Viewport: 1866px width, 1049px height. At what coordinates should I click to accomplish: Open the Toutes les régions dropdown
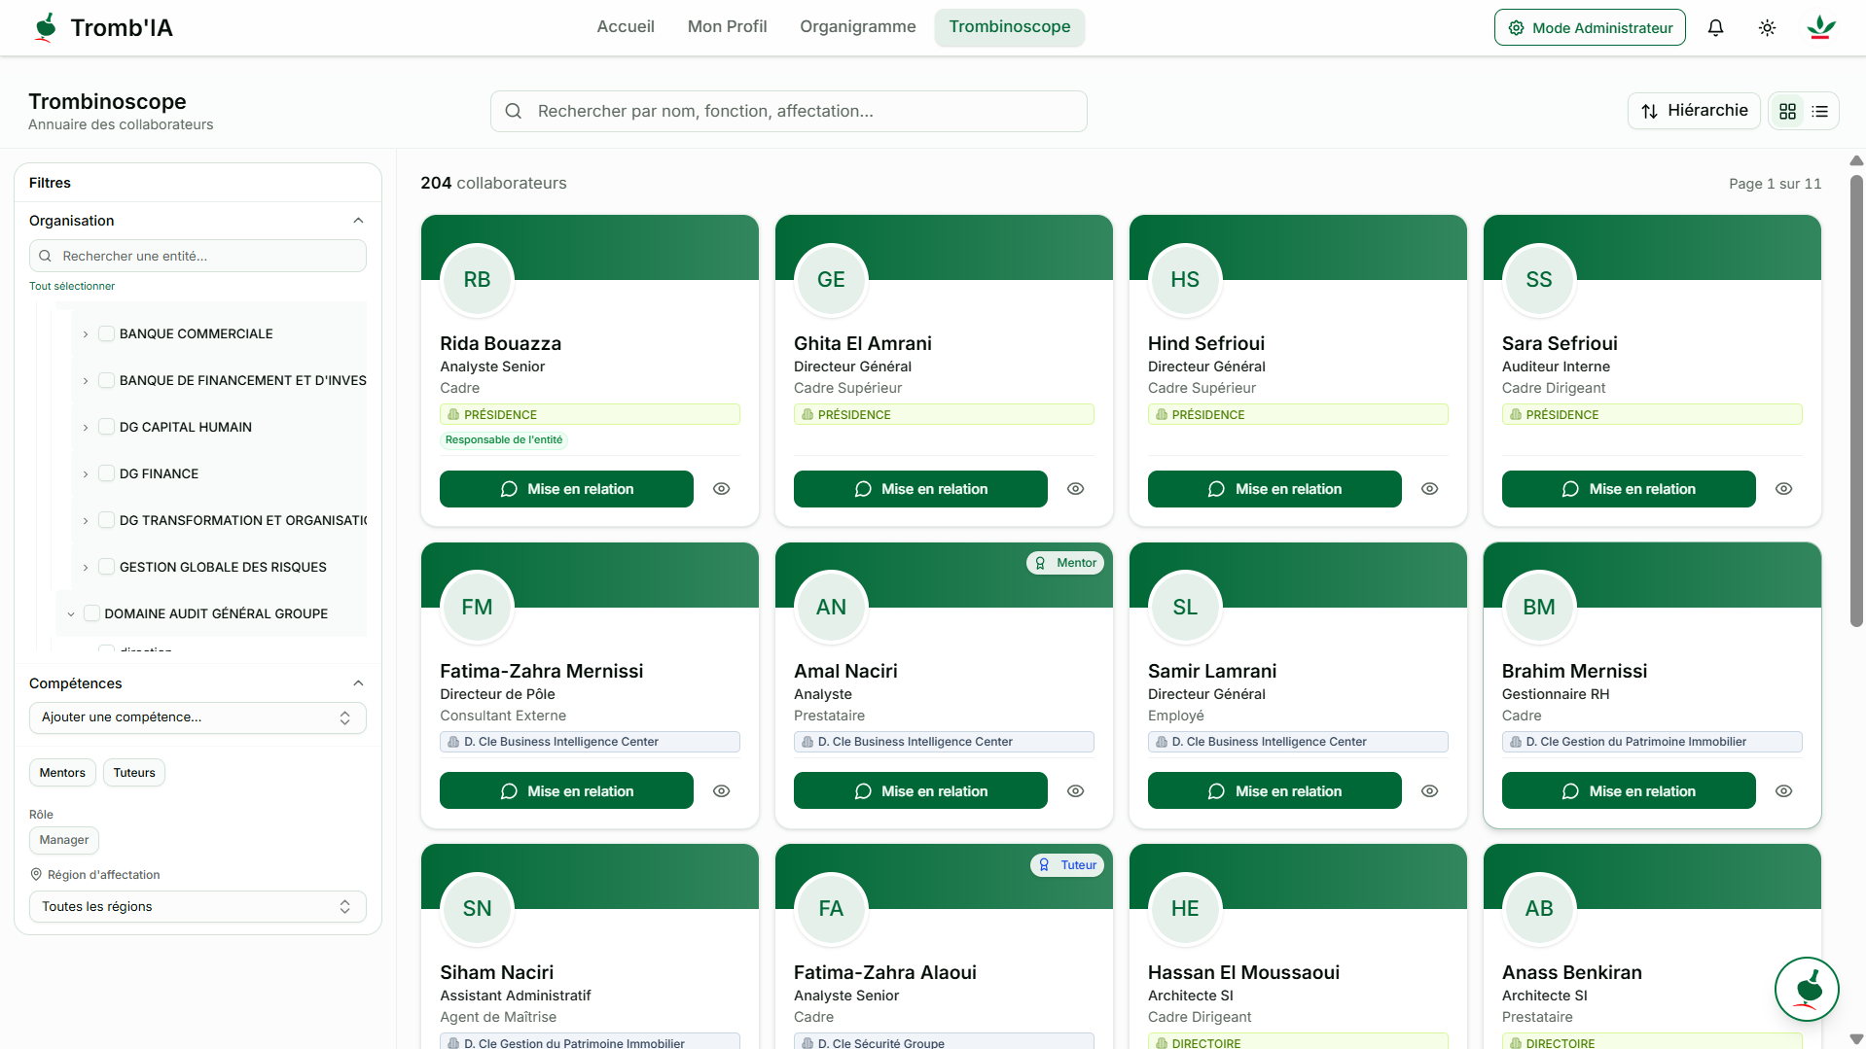point(197,907)
